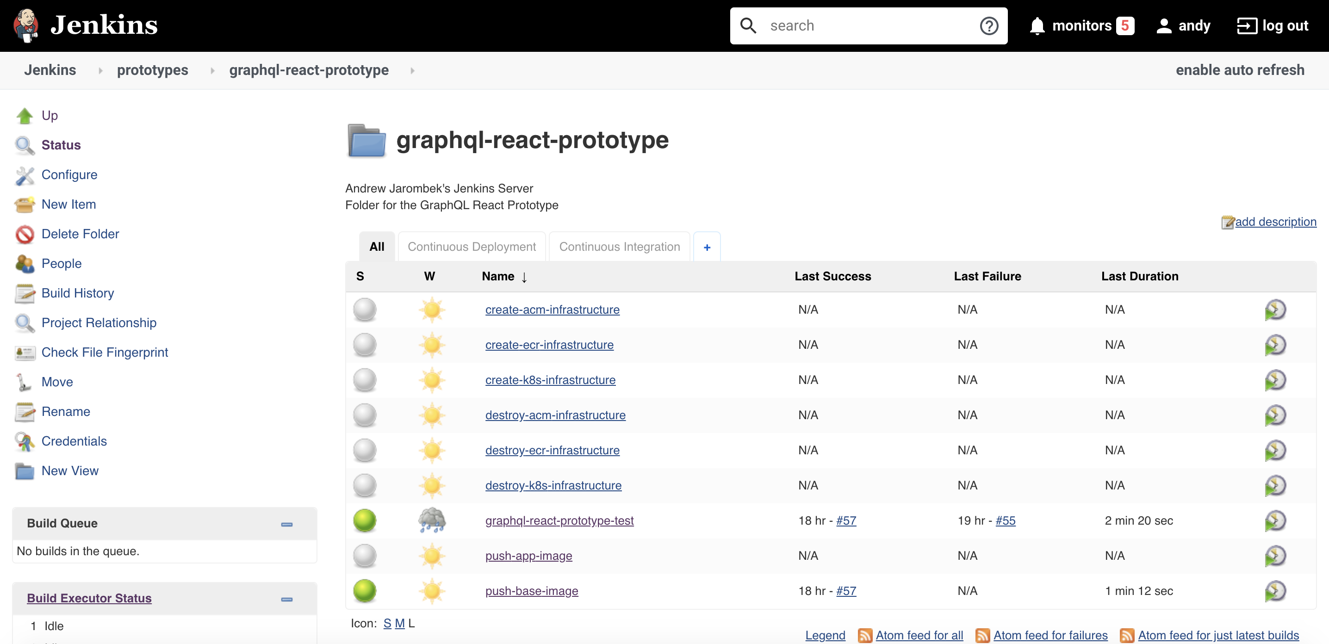Open Atom feed for all
Screen dimensions: 1329x644
[x=919, y=636]
